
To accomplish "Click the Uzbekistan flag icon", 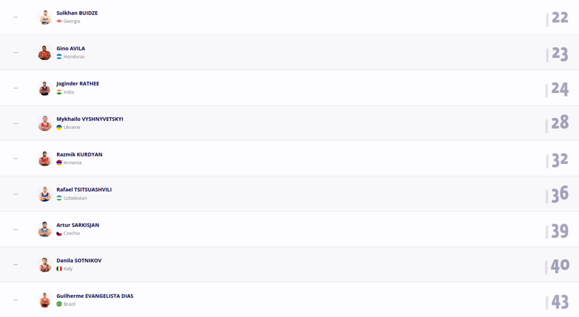I will click(x=59, y=198).
